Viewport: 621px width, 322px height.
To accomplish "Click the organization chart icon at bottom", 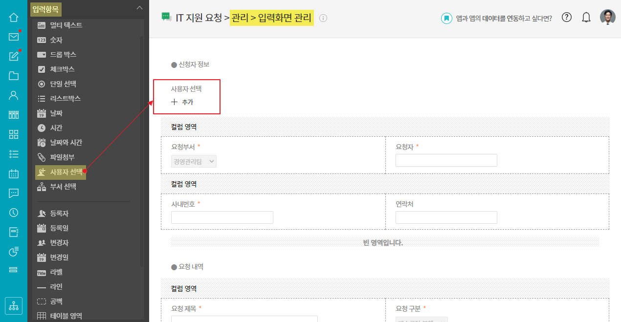I will [14, 306].
